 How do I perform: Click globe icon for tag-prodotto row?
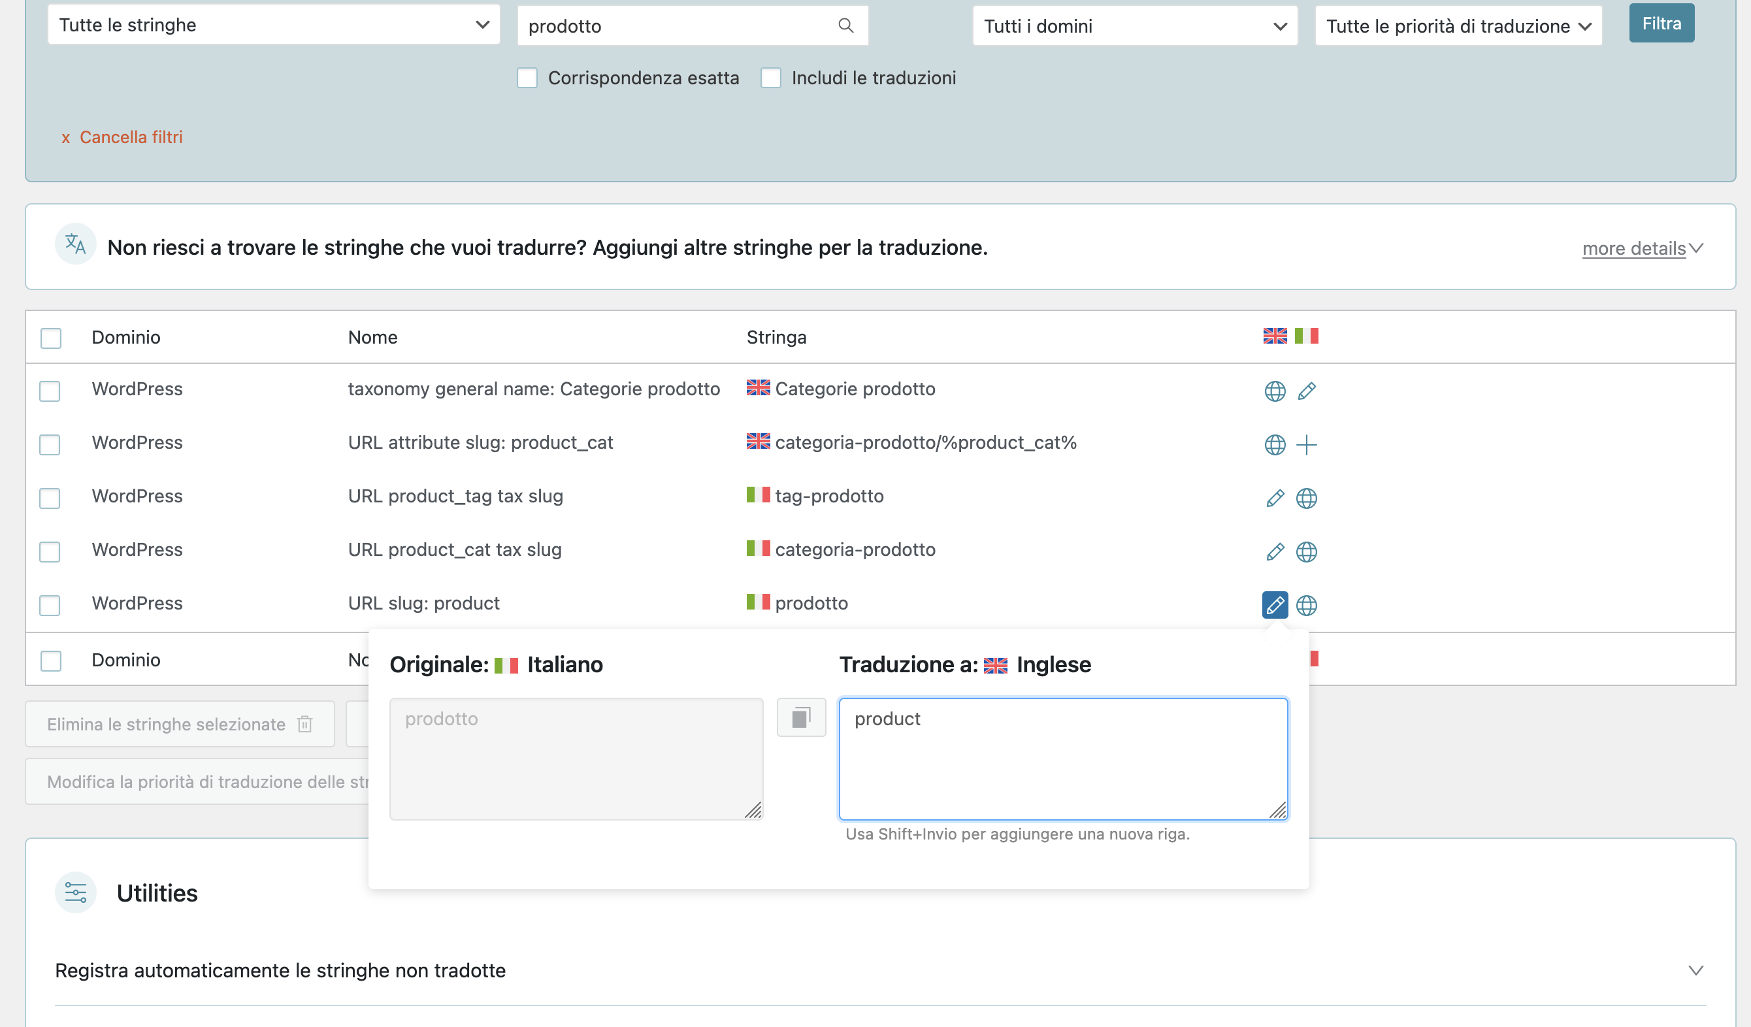point(1306,498)
